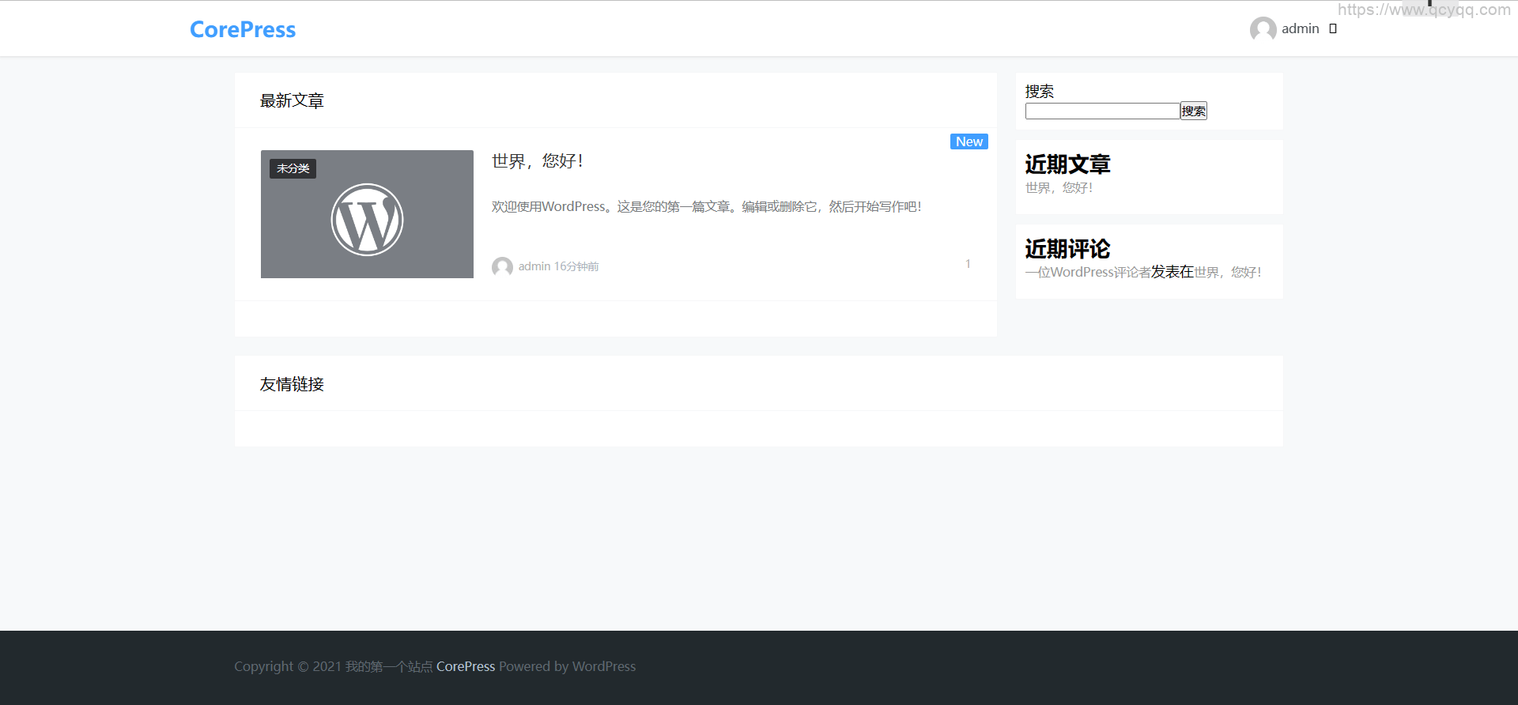Expand the dropdown arrow beside admin

[x=1333, y=29]
